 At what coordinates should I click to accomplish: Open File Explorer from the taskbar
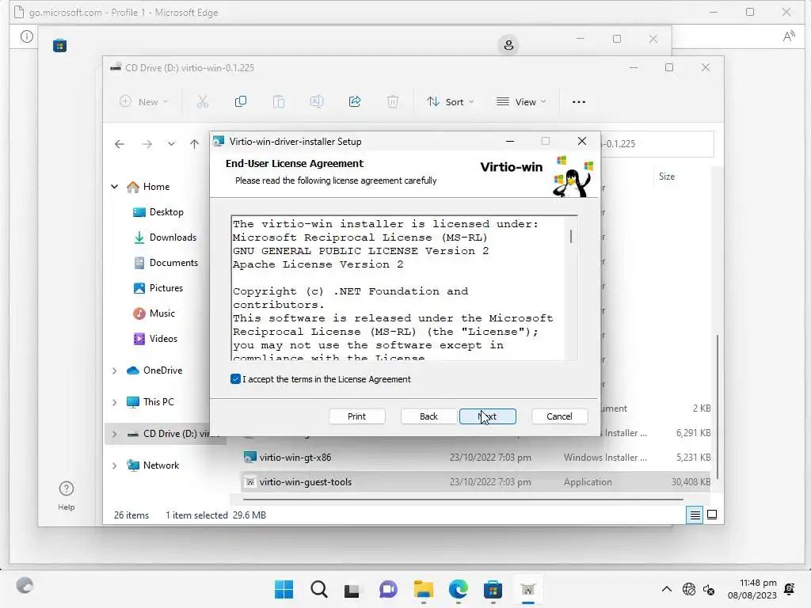[x=423, y=589]
